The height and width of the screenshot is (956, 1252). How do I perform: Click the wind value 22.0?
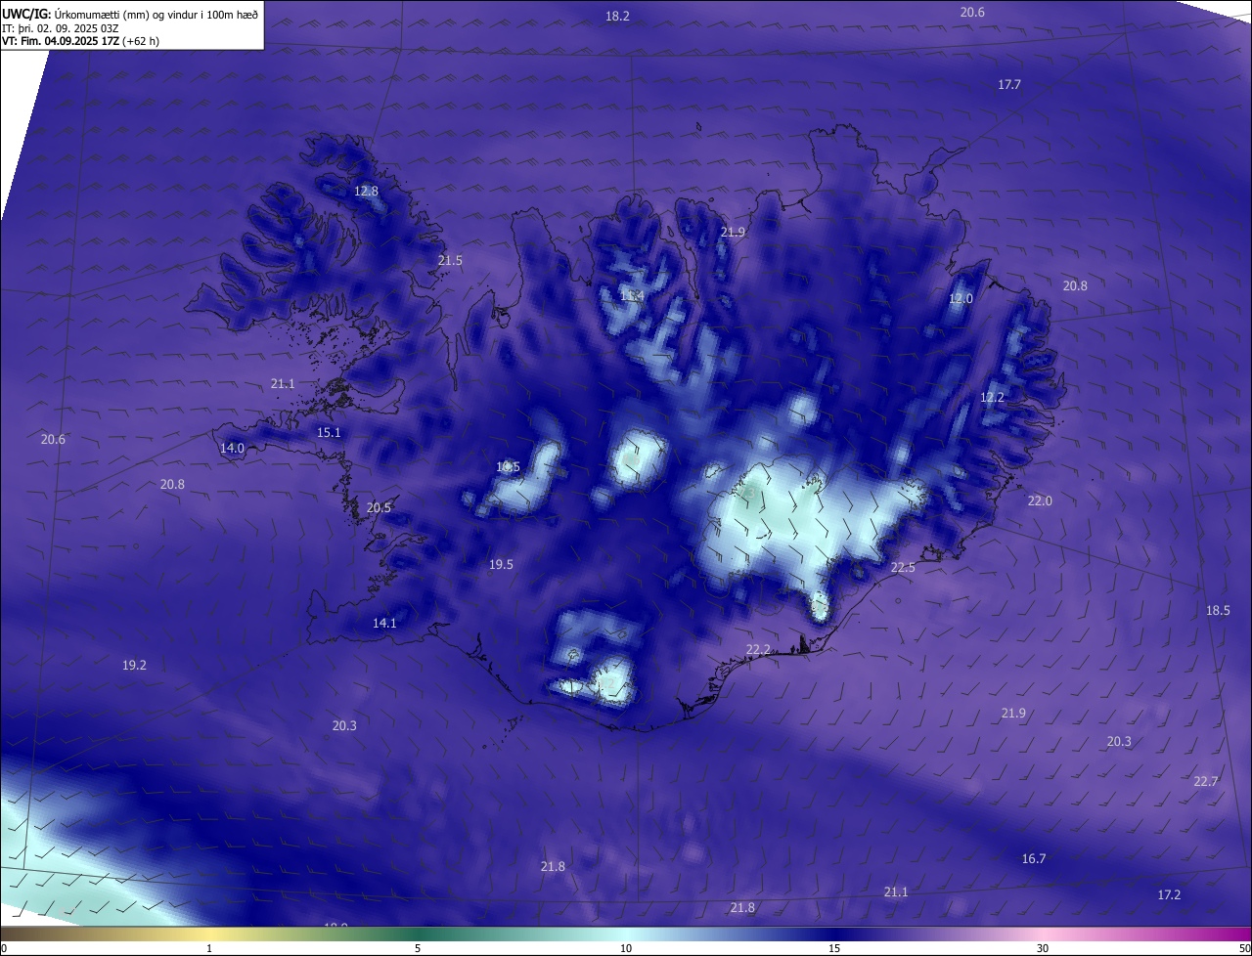tap(1040, 500)
